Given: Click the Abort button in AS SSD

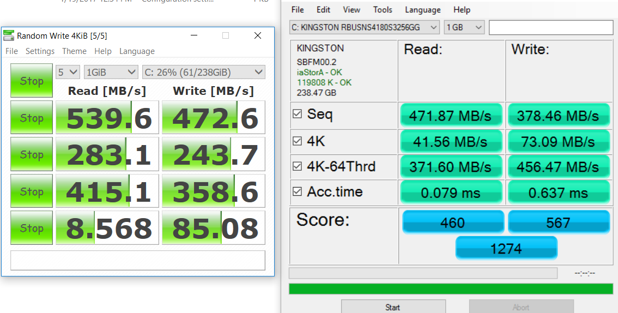Looking at the screenshot, I should (x=520, y=306).
